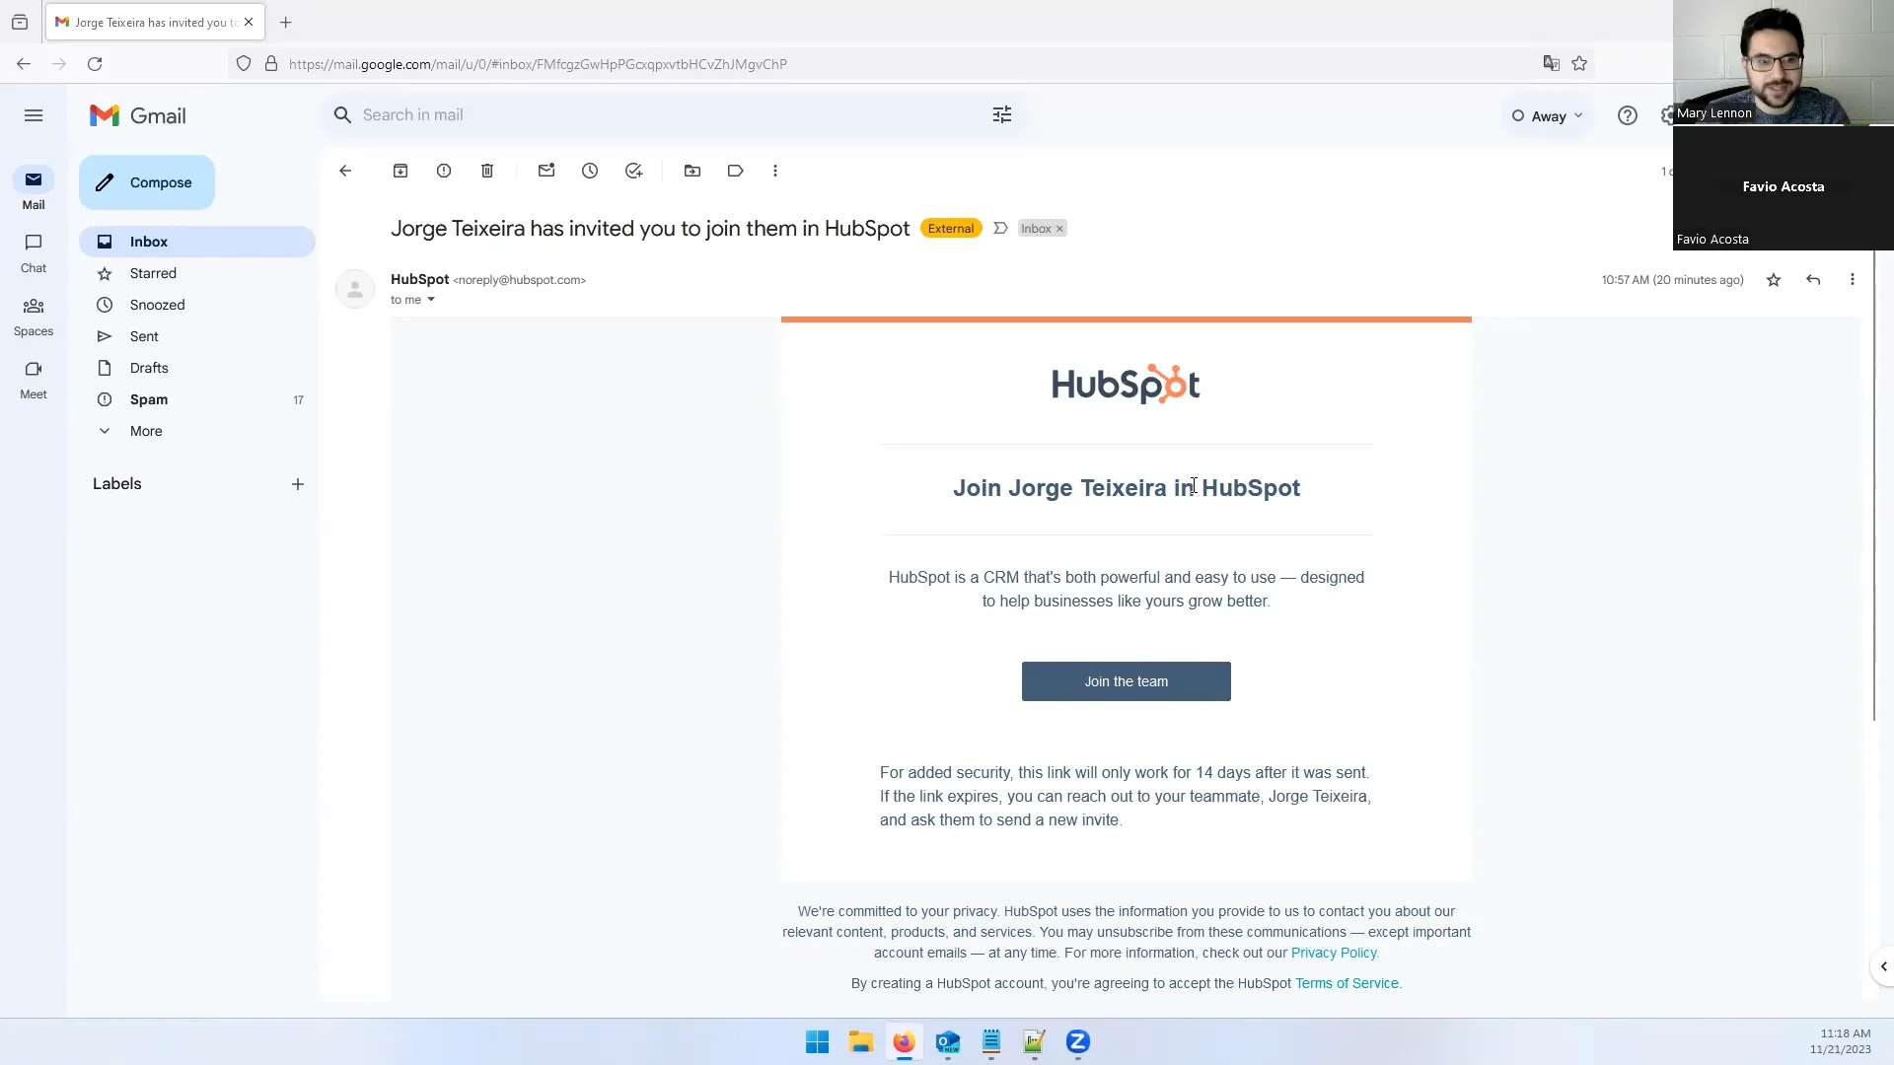The height and width of the screenshot is (1065, 1894).
Task: Expand the To me recipient details
Action: click(431, 300)
